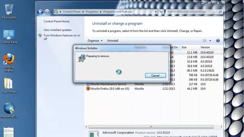The height and width of the screenshot is (137, 244).
Task: Open recent pages dropdown near navigation arrows
Action: tap(51, 12)
